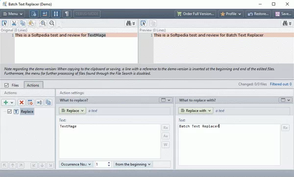Switch to the Files tab
Image resolution: width=294 pixels, height=177 pixels.
15,85
